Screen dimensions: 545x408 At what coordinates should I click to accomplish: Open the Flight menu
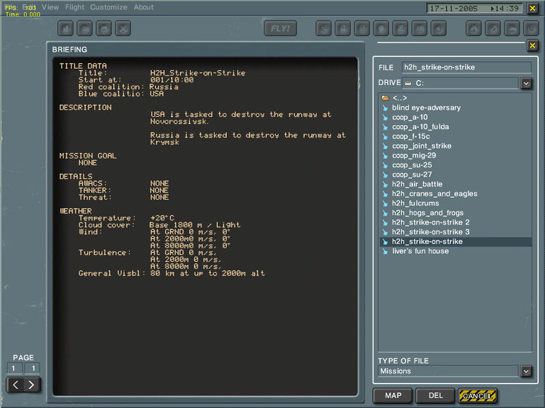[75, 7]
